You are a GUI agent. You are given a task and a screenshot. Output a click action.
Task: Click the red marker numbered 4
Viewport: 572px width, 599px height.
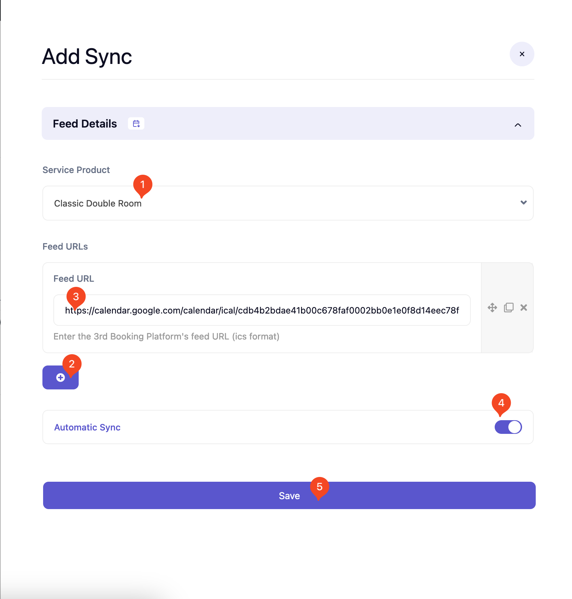point(501,403)
